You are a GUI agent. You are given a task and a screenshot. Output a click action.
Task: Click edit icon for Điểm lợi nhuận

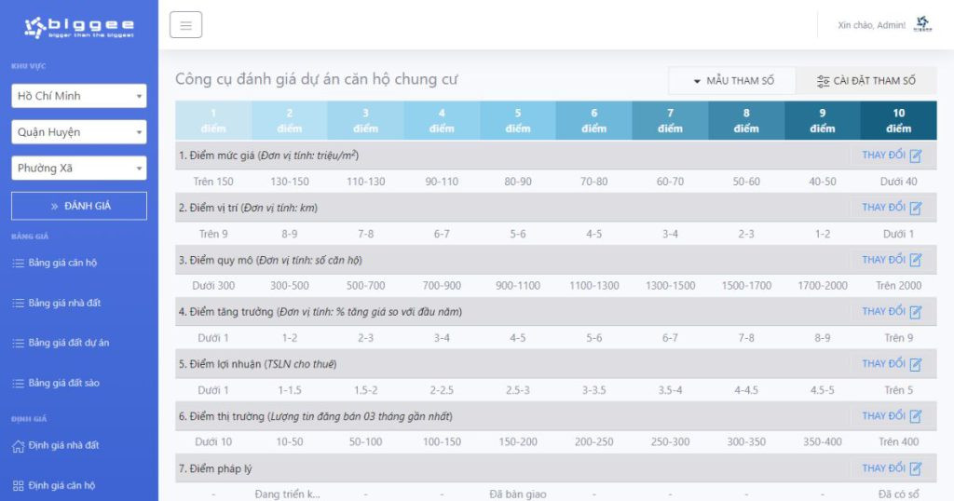point(916,364)
